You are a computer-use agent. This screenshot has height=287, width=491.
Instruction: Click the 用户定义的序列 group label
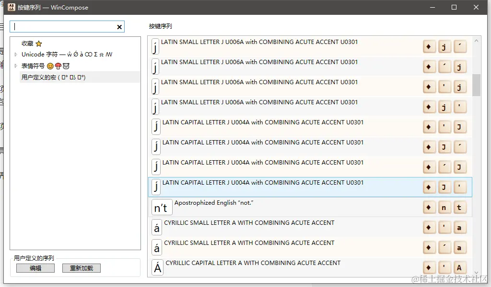pyautogui.click(x=34, y=258)
